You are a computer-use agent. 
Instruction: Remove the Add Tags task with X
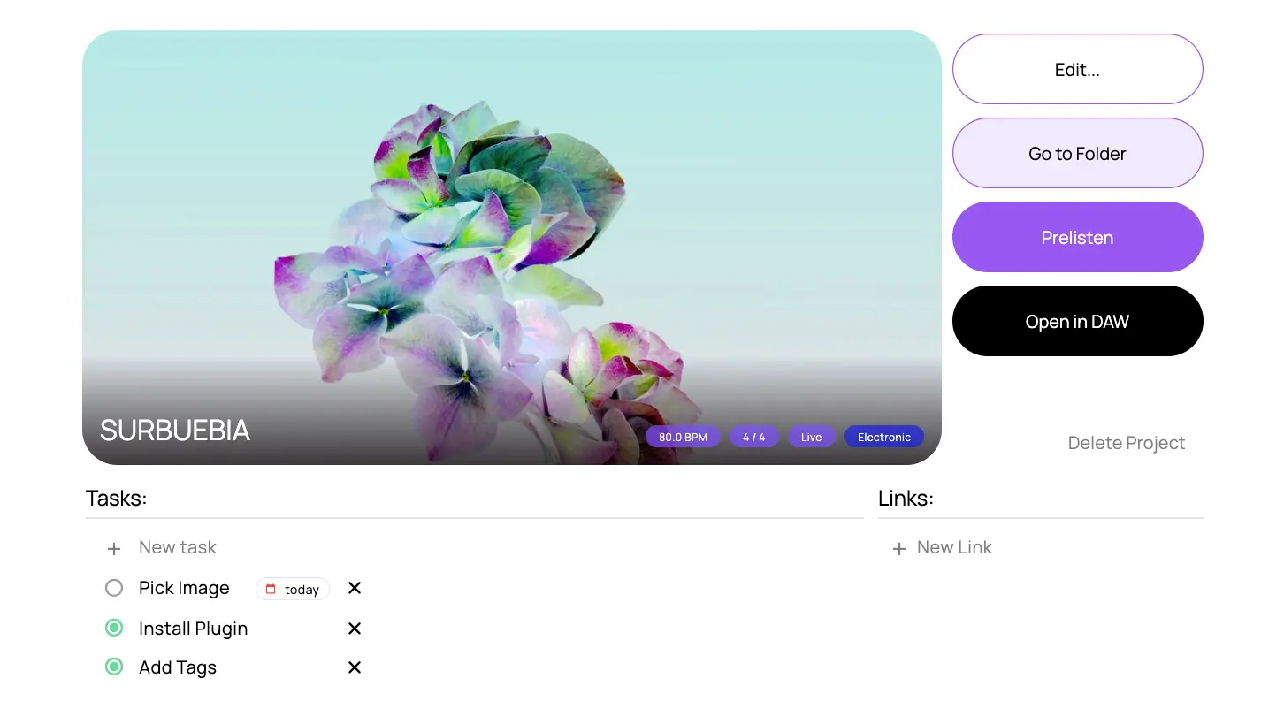click(355, 667)
